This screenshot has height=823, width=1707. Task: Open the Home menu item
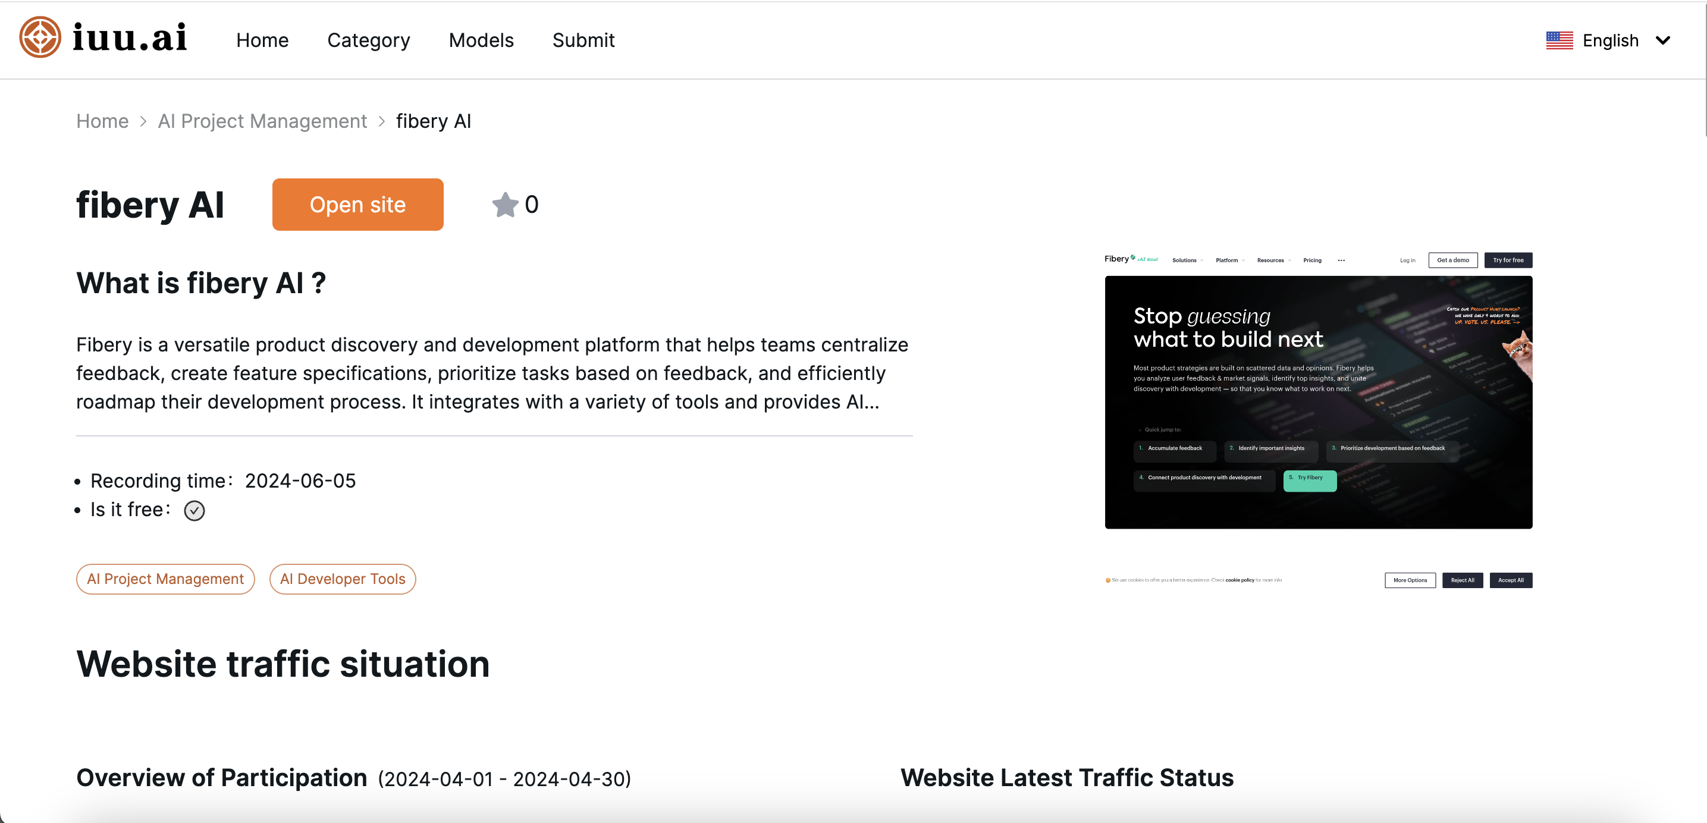[x=262, y=40]
